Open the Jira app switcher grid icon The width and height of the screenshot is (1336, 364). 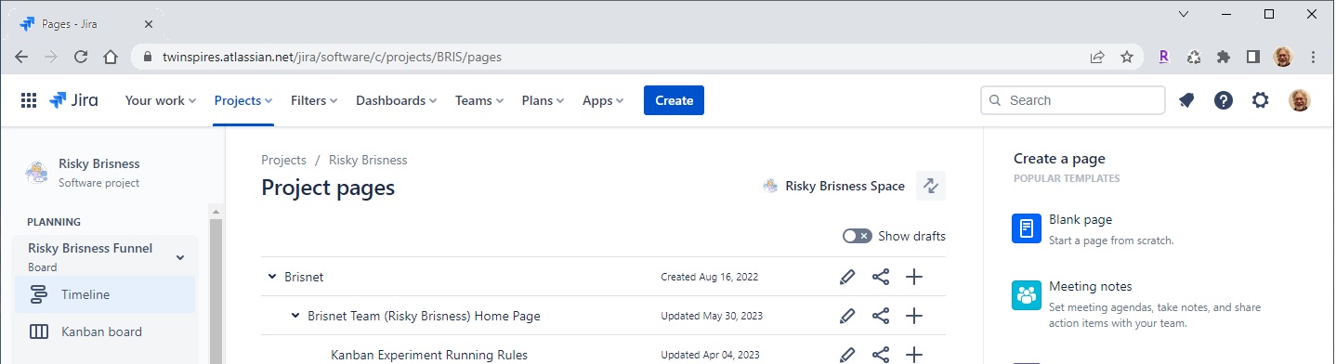click(x=29, y=100)
